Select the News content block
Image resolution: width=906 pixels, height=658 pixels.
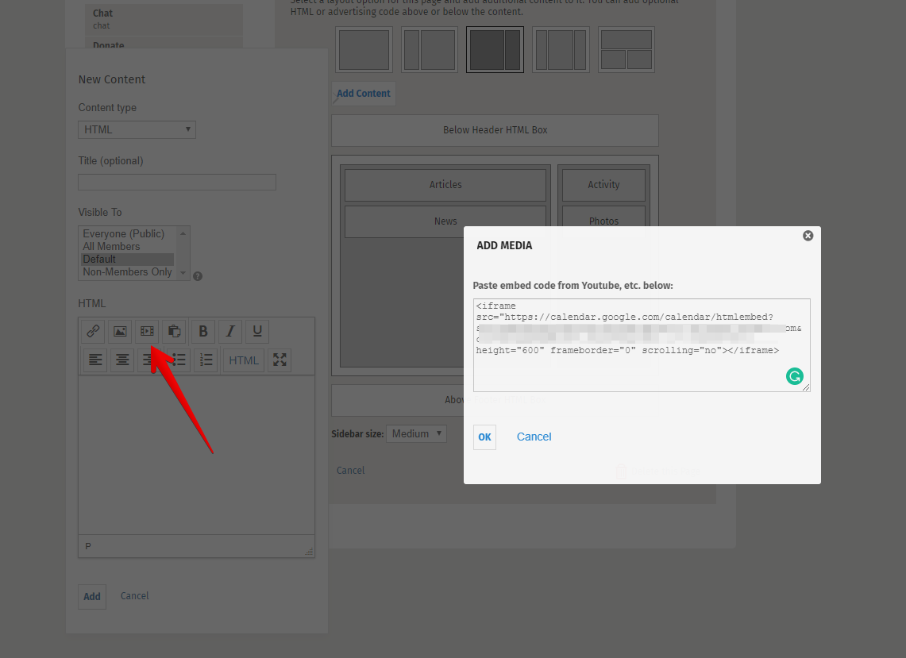445,221
